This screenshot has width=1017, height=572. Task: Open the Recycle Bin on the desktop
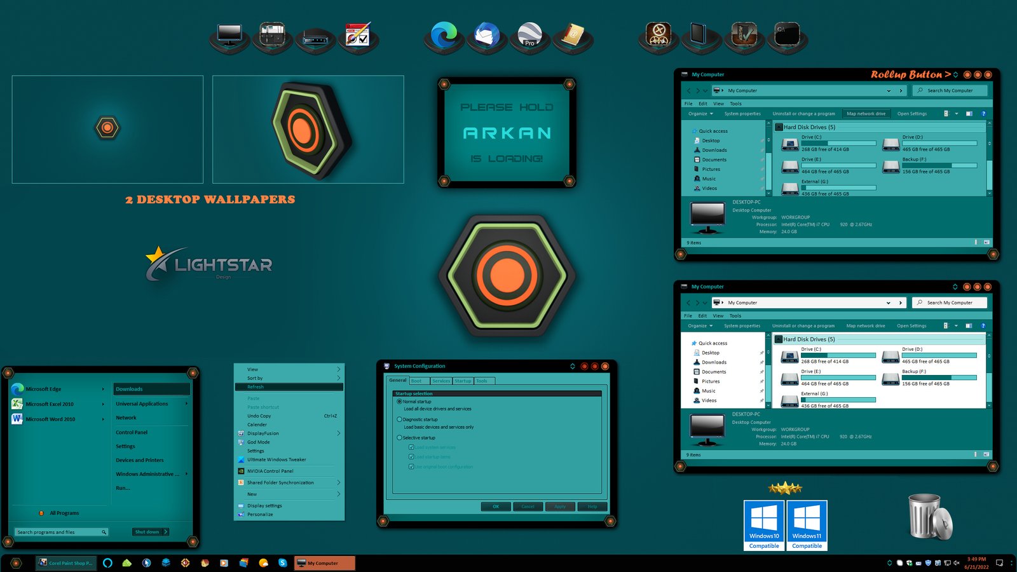[x=929, y=516]
